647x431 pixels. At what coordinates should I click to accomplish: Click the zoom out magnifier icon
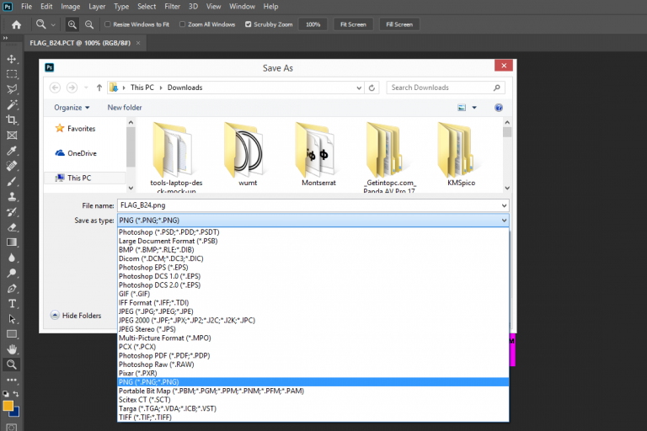pos(90,24)
